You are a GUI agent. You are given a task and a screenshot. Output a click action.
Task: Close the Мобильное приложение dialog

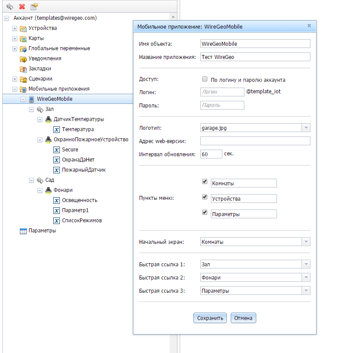point(309,26)
